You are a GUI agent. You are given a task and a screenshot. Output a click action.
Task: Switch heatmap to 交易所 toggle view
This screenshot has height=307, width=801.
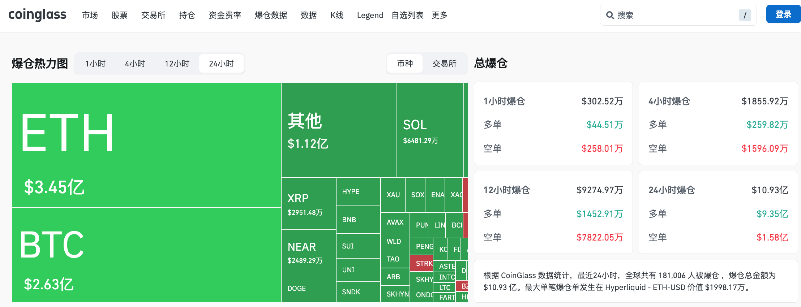pyautogui.click(x=444, y=64)
